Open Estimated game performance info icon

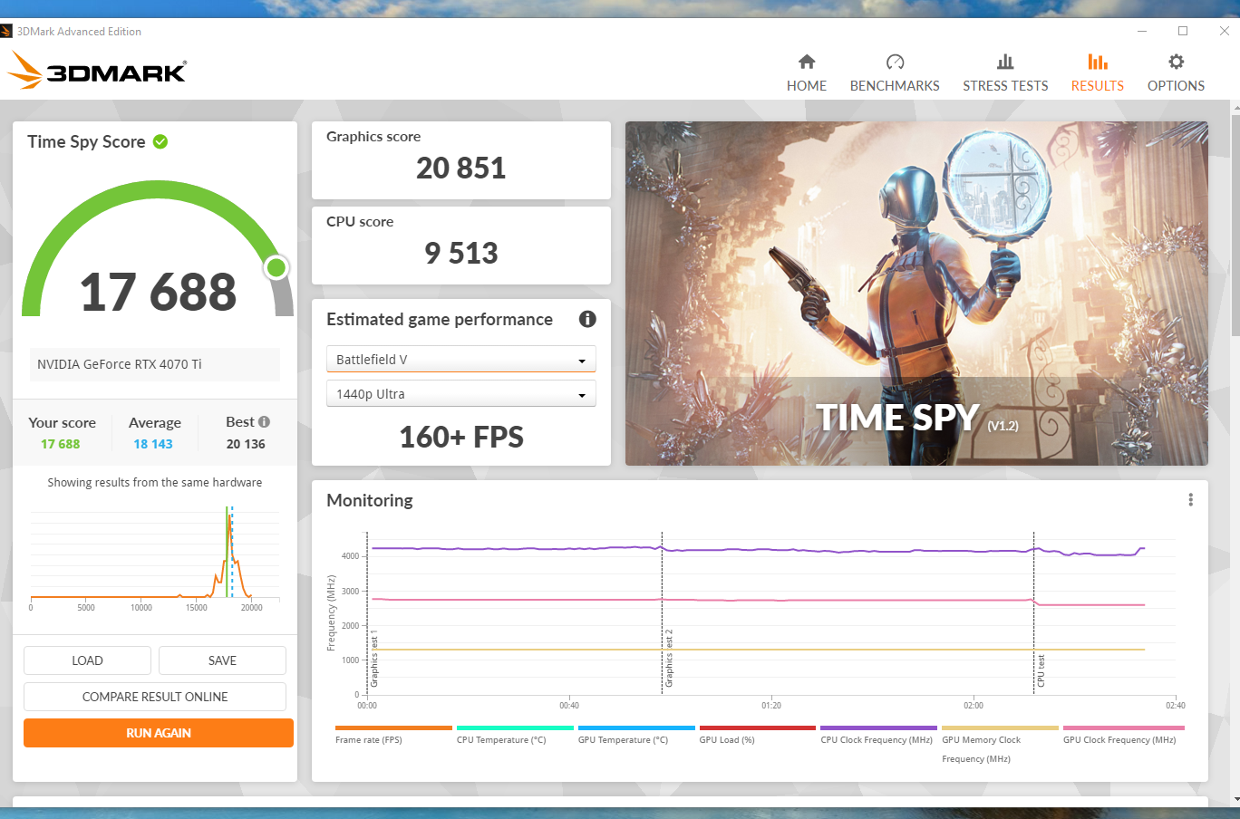click(587, 319)
